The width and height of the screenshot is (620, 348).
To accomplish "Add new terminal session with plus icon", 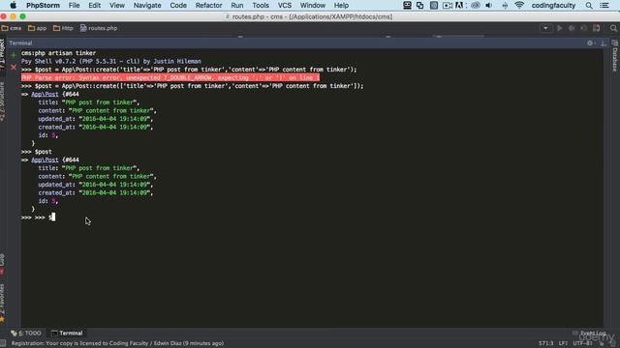I will [x=14, y=55].
